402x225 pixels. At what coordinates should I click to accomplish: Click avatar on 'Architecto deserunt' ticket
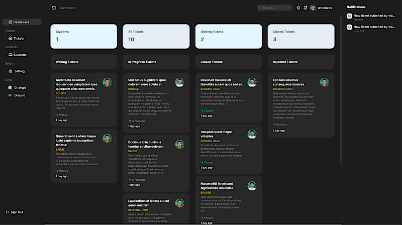tap(107, 82)
